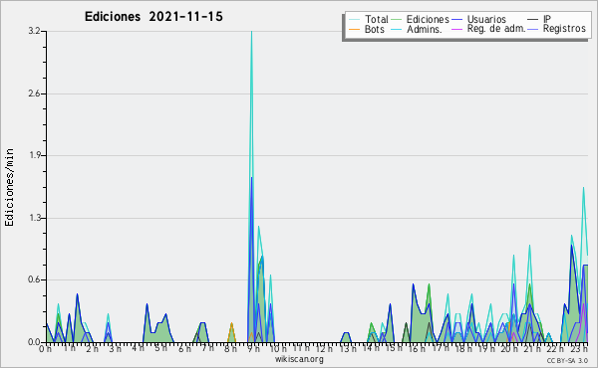Click the '17 h' hour label

[x=441, y=348]
